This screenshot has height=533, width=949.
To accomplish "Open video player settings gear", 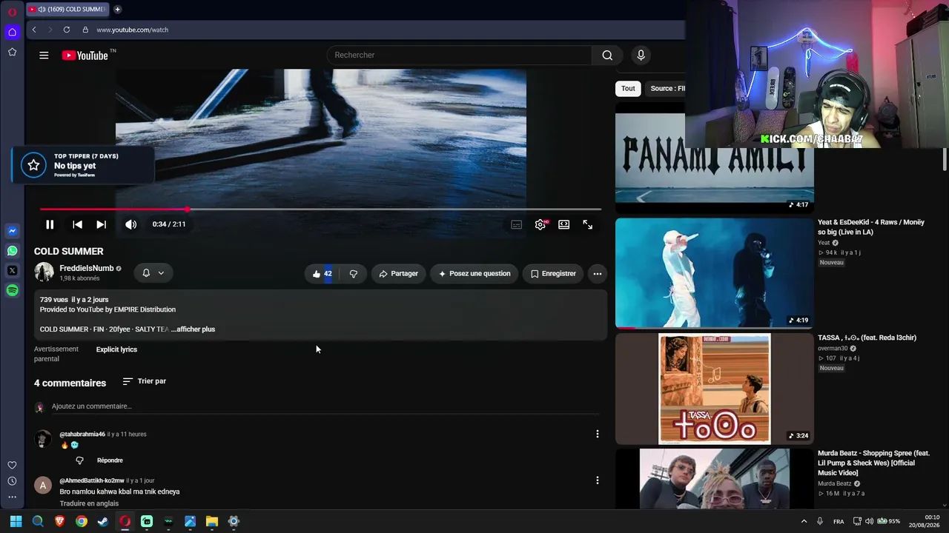I will click(540, 224).
